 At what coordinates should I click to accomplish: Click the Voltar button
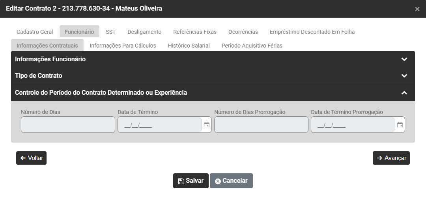coord(32,158)
